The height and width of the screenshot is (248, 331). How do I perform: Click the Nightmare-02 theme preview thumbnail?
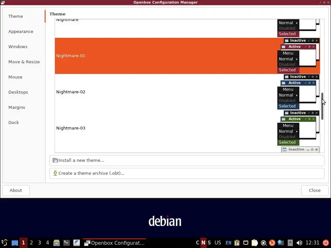298,92
